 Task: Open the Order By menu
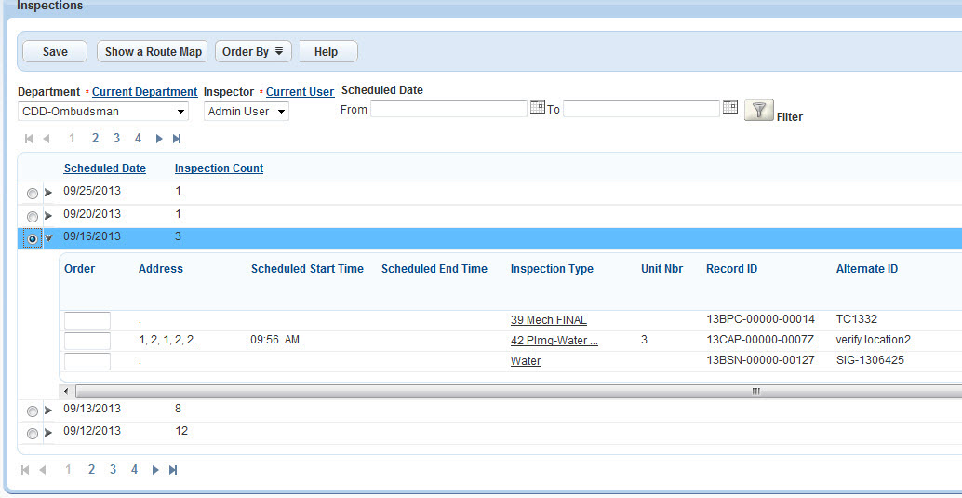click(253, 52)
